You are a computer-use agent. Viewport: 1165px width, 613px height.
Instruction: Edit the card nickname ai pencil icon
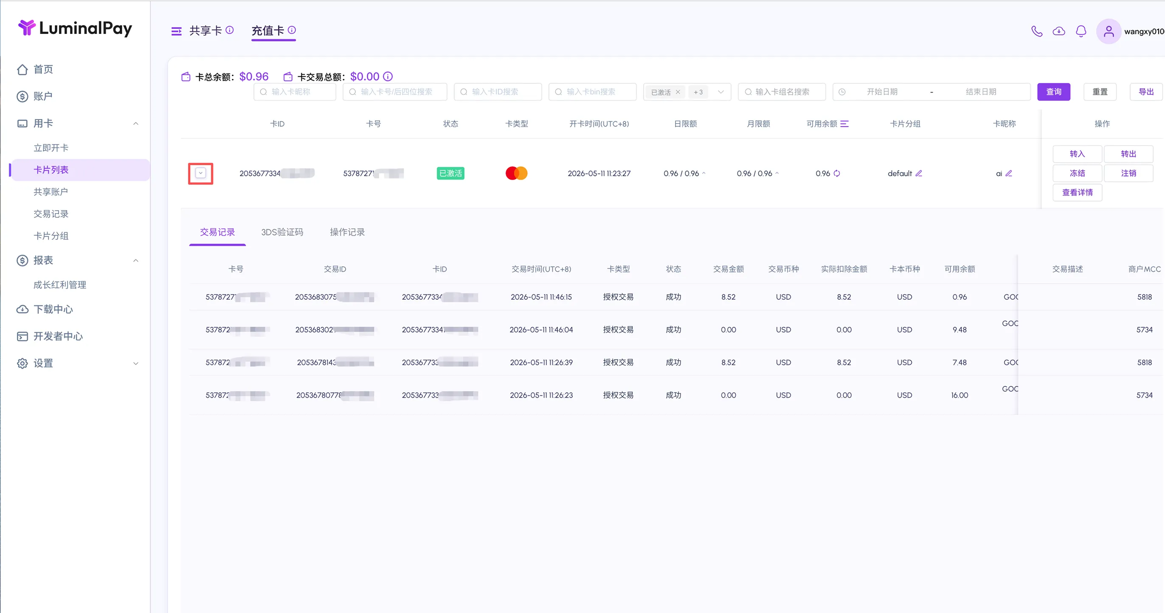tap(1008, 173)
